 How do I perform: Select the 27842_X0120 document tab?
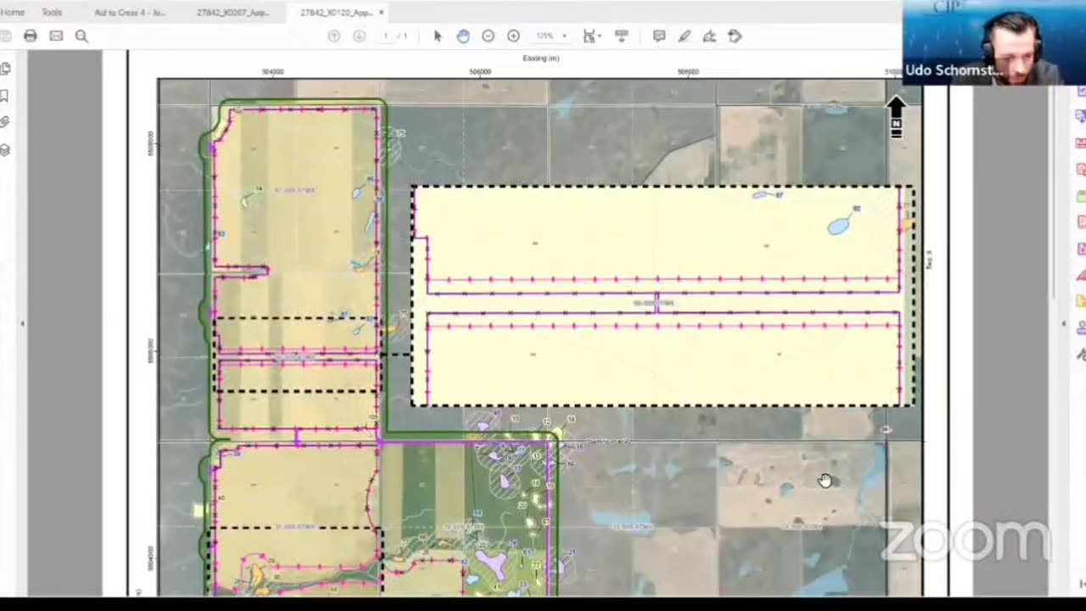[x=337, y=13]
